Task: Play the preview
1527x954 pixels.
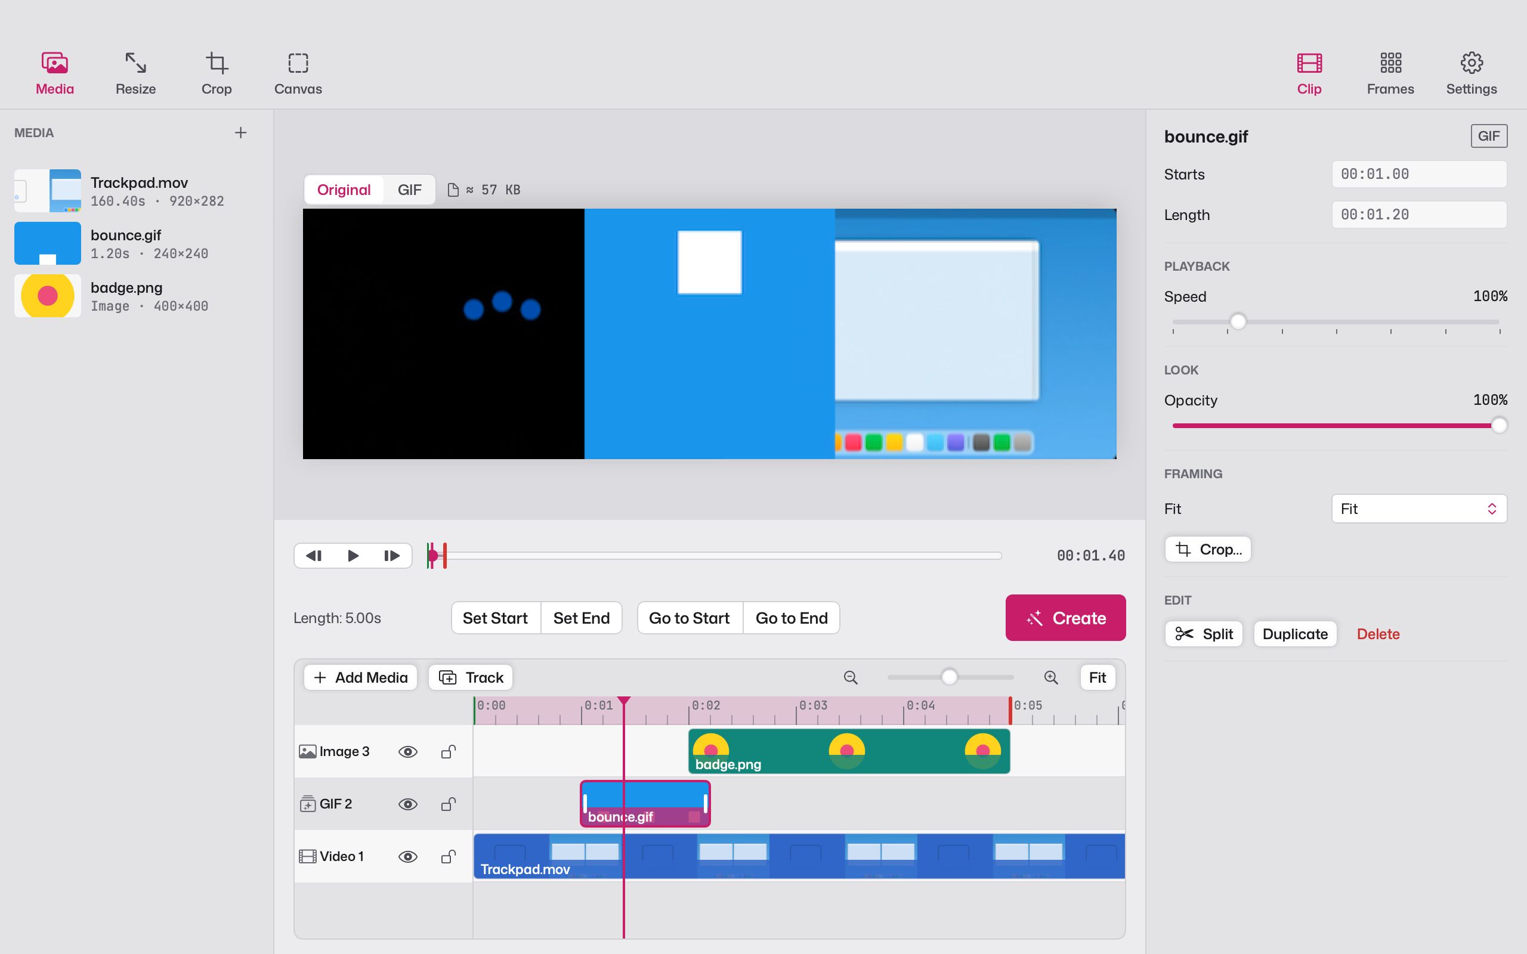Action: click(353, 556)
